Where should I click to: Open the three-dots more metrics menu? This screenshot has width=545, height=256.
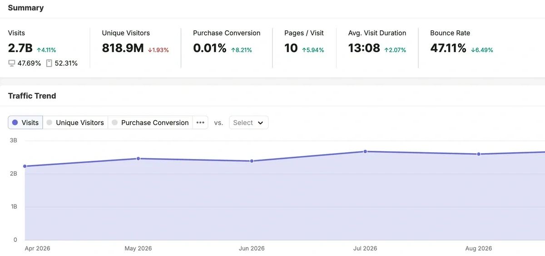click(200, 122)
